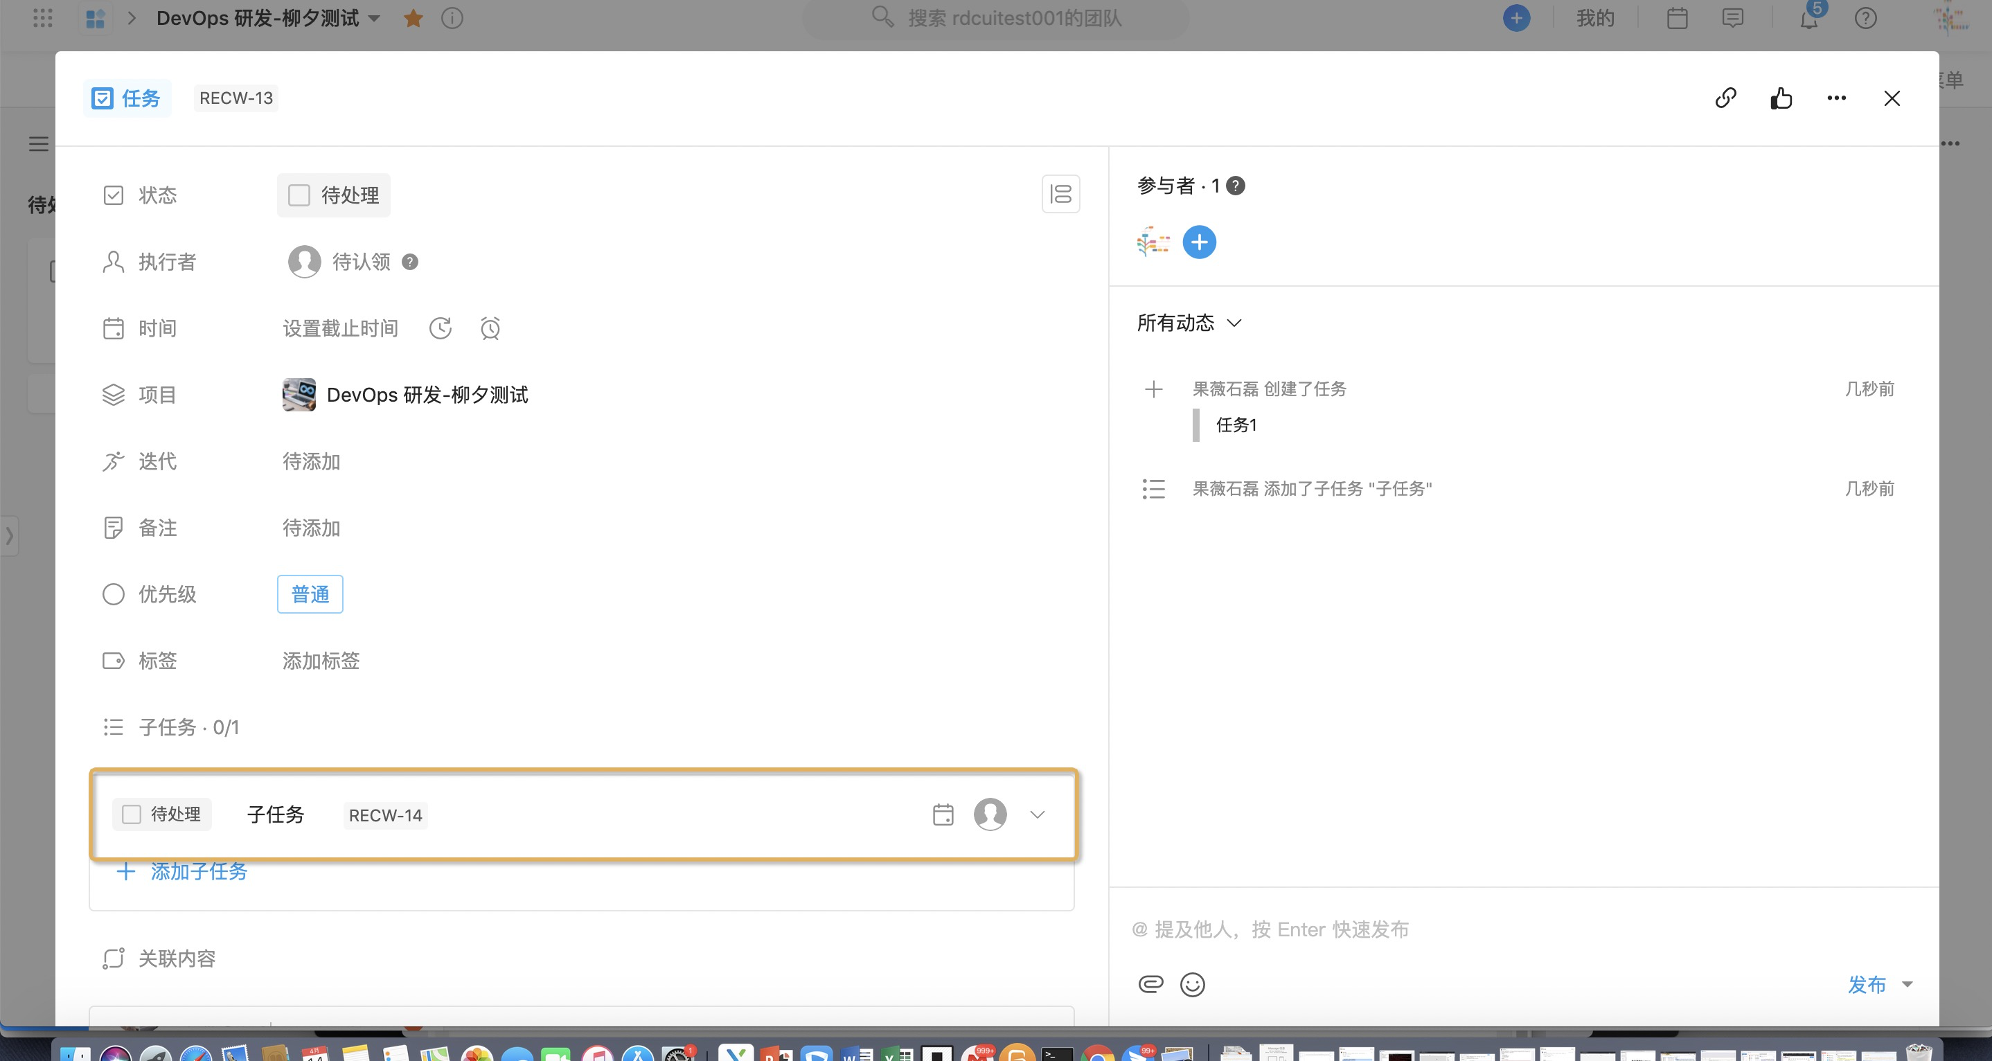The height and width of the screenshot is (1061, 1992).
Task: Open the calendar icon in top bar
Action: click(1676, 18)
